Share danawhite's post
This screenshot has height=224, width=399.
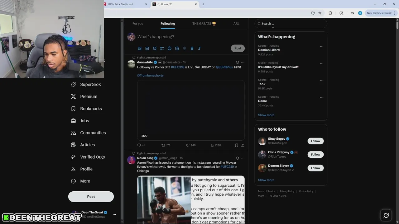(x=243, y=145)
